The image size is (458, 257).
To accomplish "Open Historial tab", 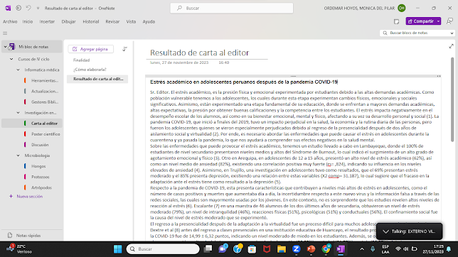I will (x=91, y=21).
